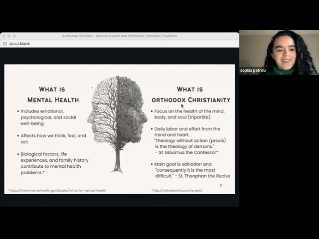Screen dimensions: 319x239
Task: Select sophia petrou's video thumbnail
Action: 279,52
